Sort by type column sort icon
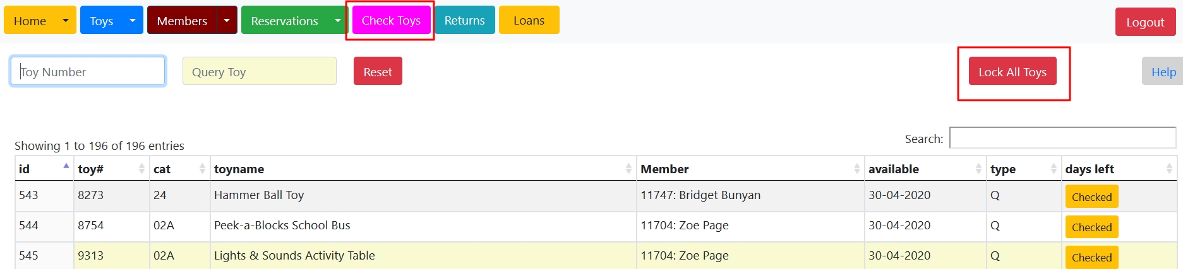Screen dimensions: 1183x269 pyautogui.click(x=1054, y=168)
